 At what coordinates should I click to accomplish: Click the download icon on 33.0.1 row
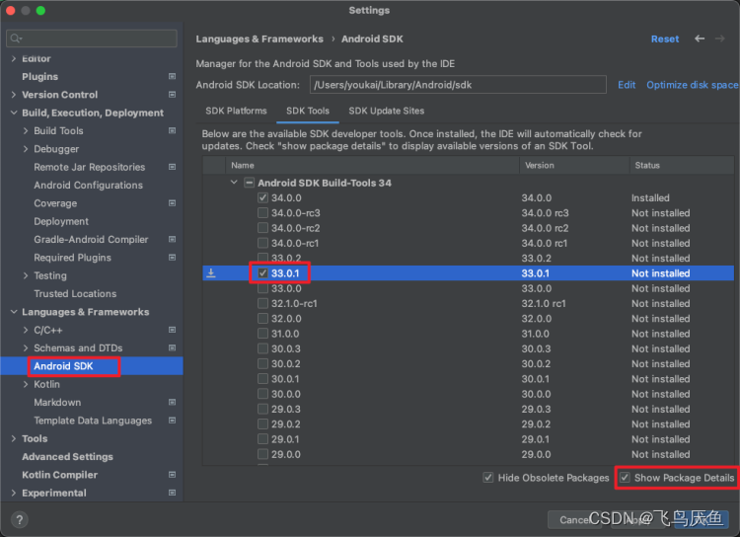(211, 273)
